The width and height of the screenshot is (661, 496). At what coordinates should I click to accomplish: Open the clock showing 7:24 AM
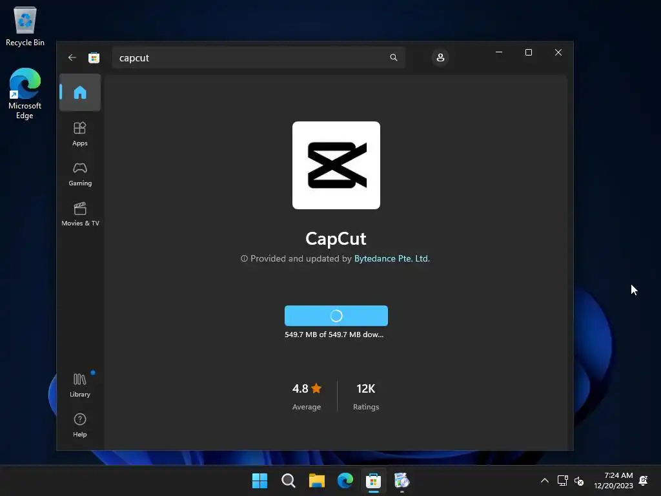[x=613, y=480]
